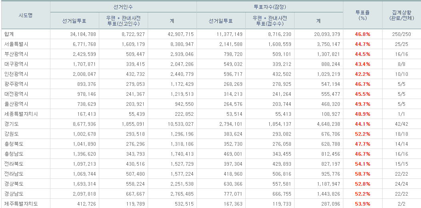Select the 강원도 52.2% turnout cell
Screen dimensions: 421x208
(x=363, y=134)
